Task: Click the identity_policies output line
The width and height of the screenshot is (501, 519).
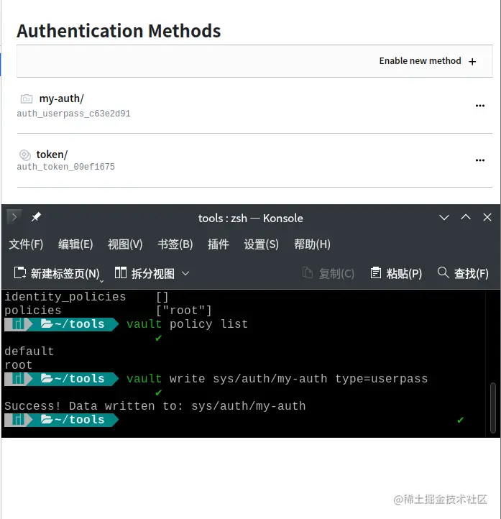Action: (x=86, y=297)
